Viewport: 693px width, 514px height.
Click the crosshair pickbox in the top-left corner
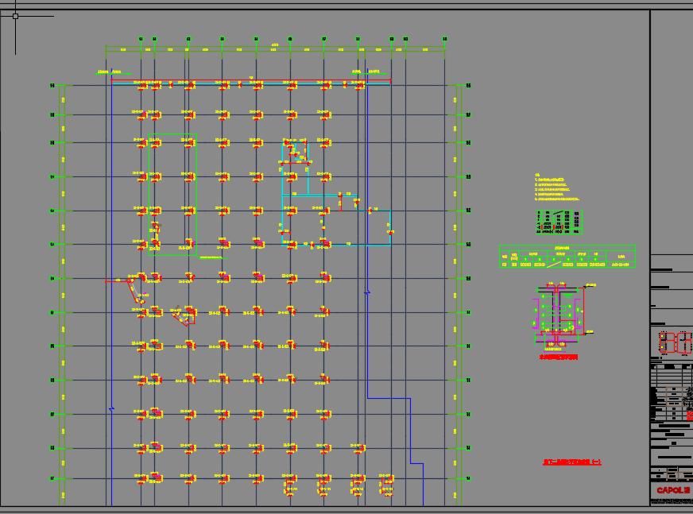(15, 17)
